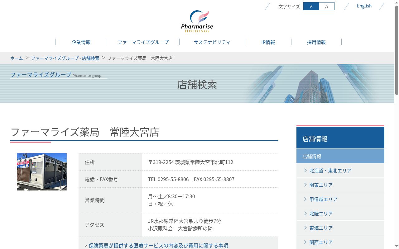Open the 企業情報 menu
This screenshot has width=399, height=249.
click(x=81, y=42)
